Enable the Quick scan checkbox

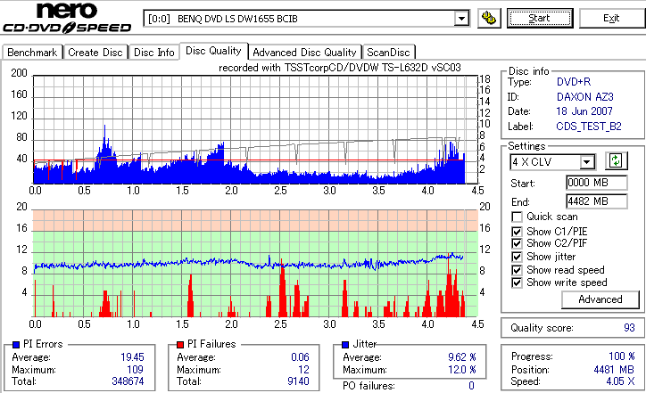pos(517,217)
